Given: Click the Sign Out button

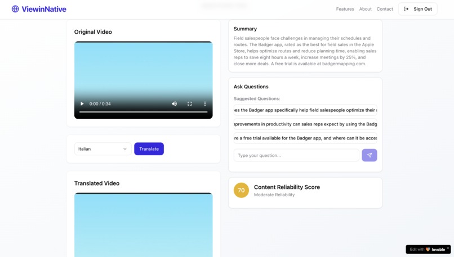Looking at the screenshot, I should click(x=417, y=9).
